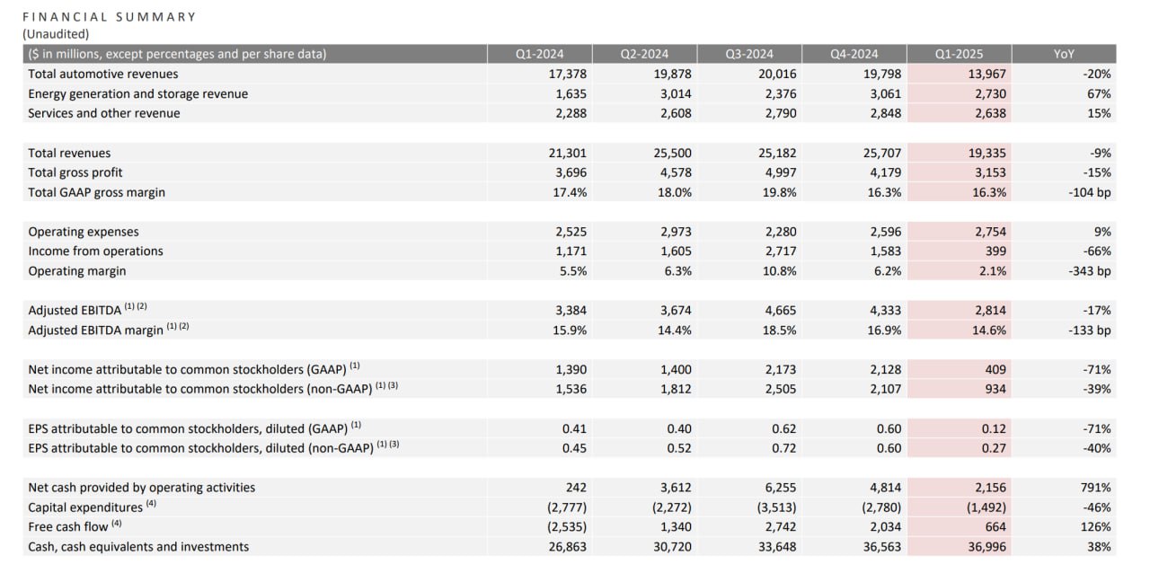Click the Adjusted EBITDA margin row label
This screenshot has width=1150, height=564.
pyautogui.click(x=96, y=330)
